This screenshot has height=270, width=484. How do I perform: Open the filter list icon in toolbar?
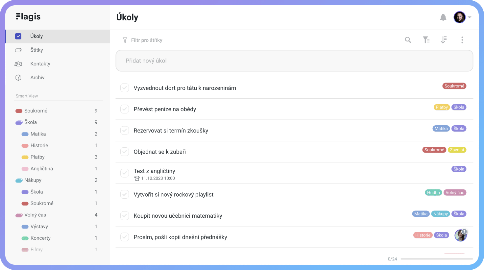pos(426,40)
